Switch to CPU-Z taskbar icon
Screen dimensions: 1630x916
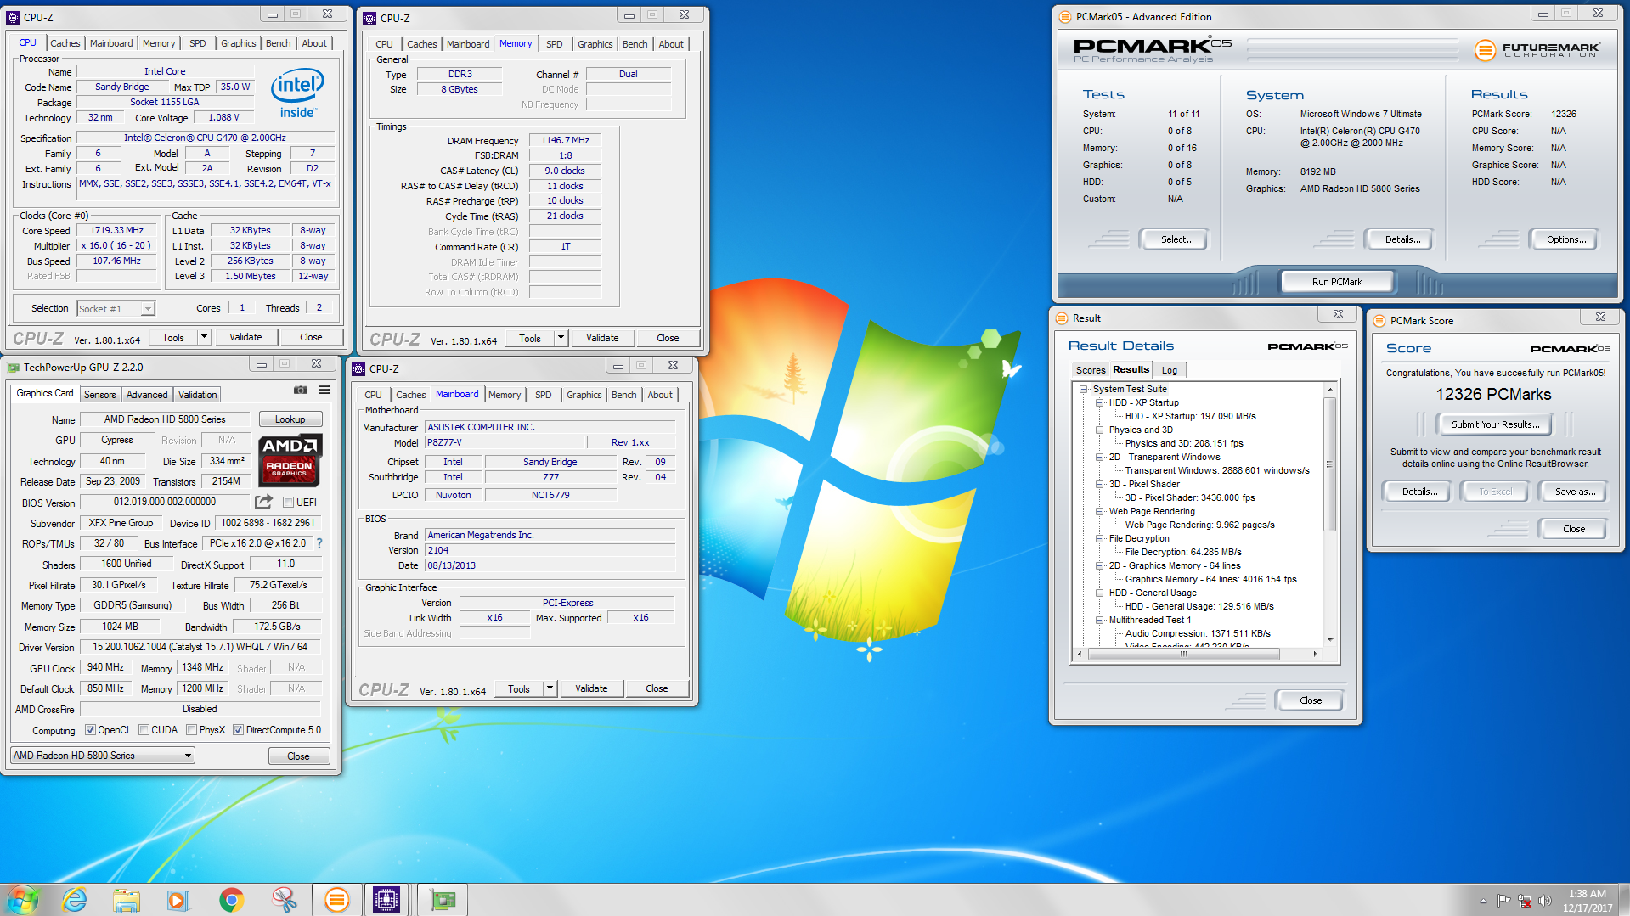pos(386,900)
